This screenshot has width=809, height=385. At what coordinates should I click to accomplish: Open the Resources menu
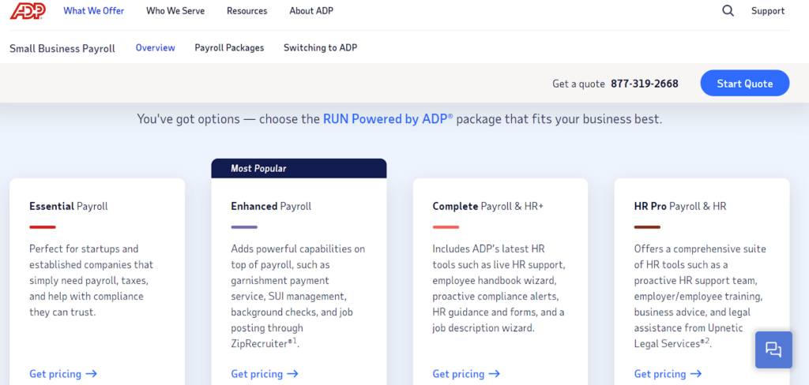(247, 11)
